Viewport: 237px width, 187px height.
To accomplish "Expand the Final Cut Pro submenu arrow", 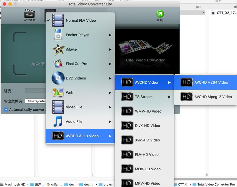I will (110, 64).
